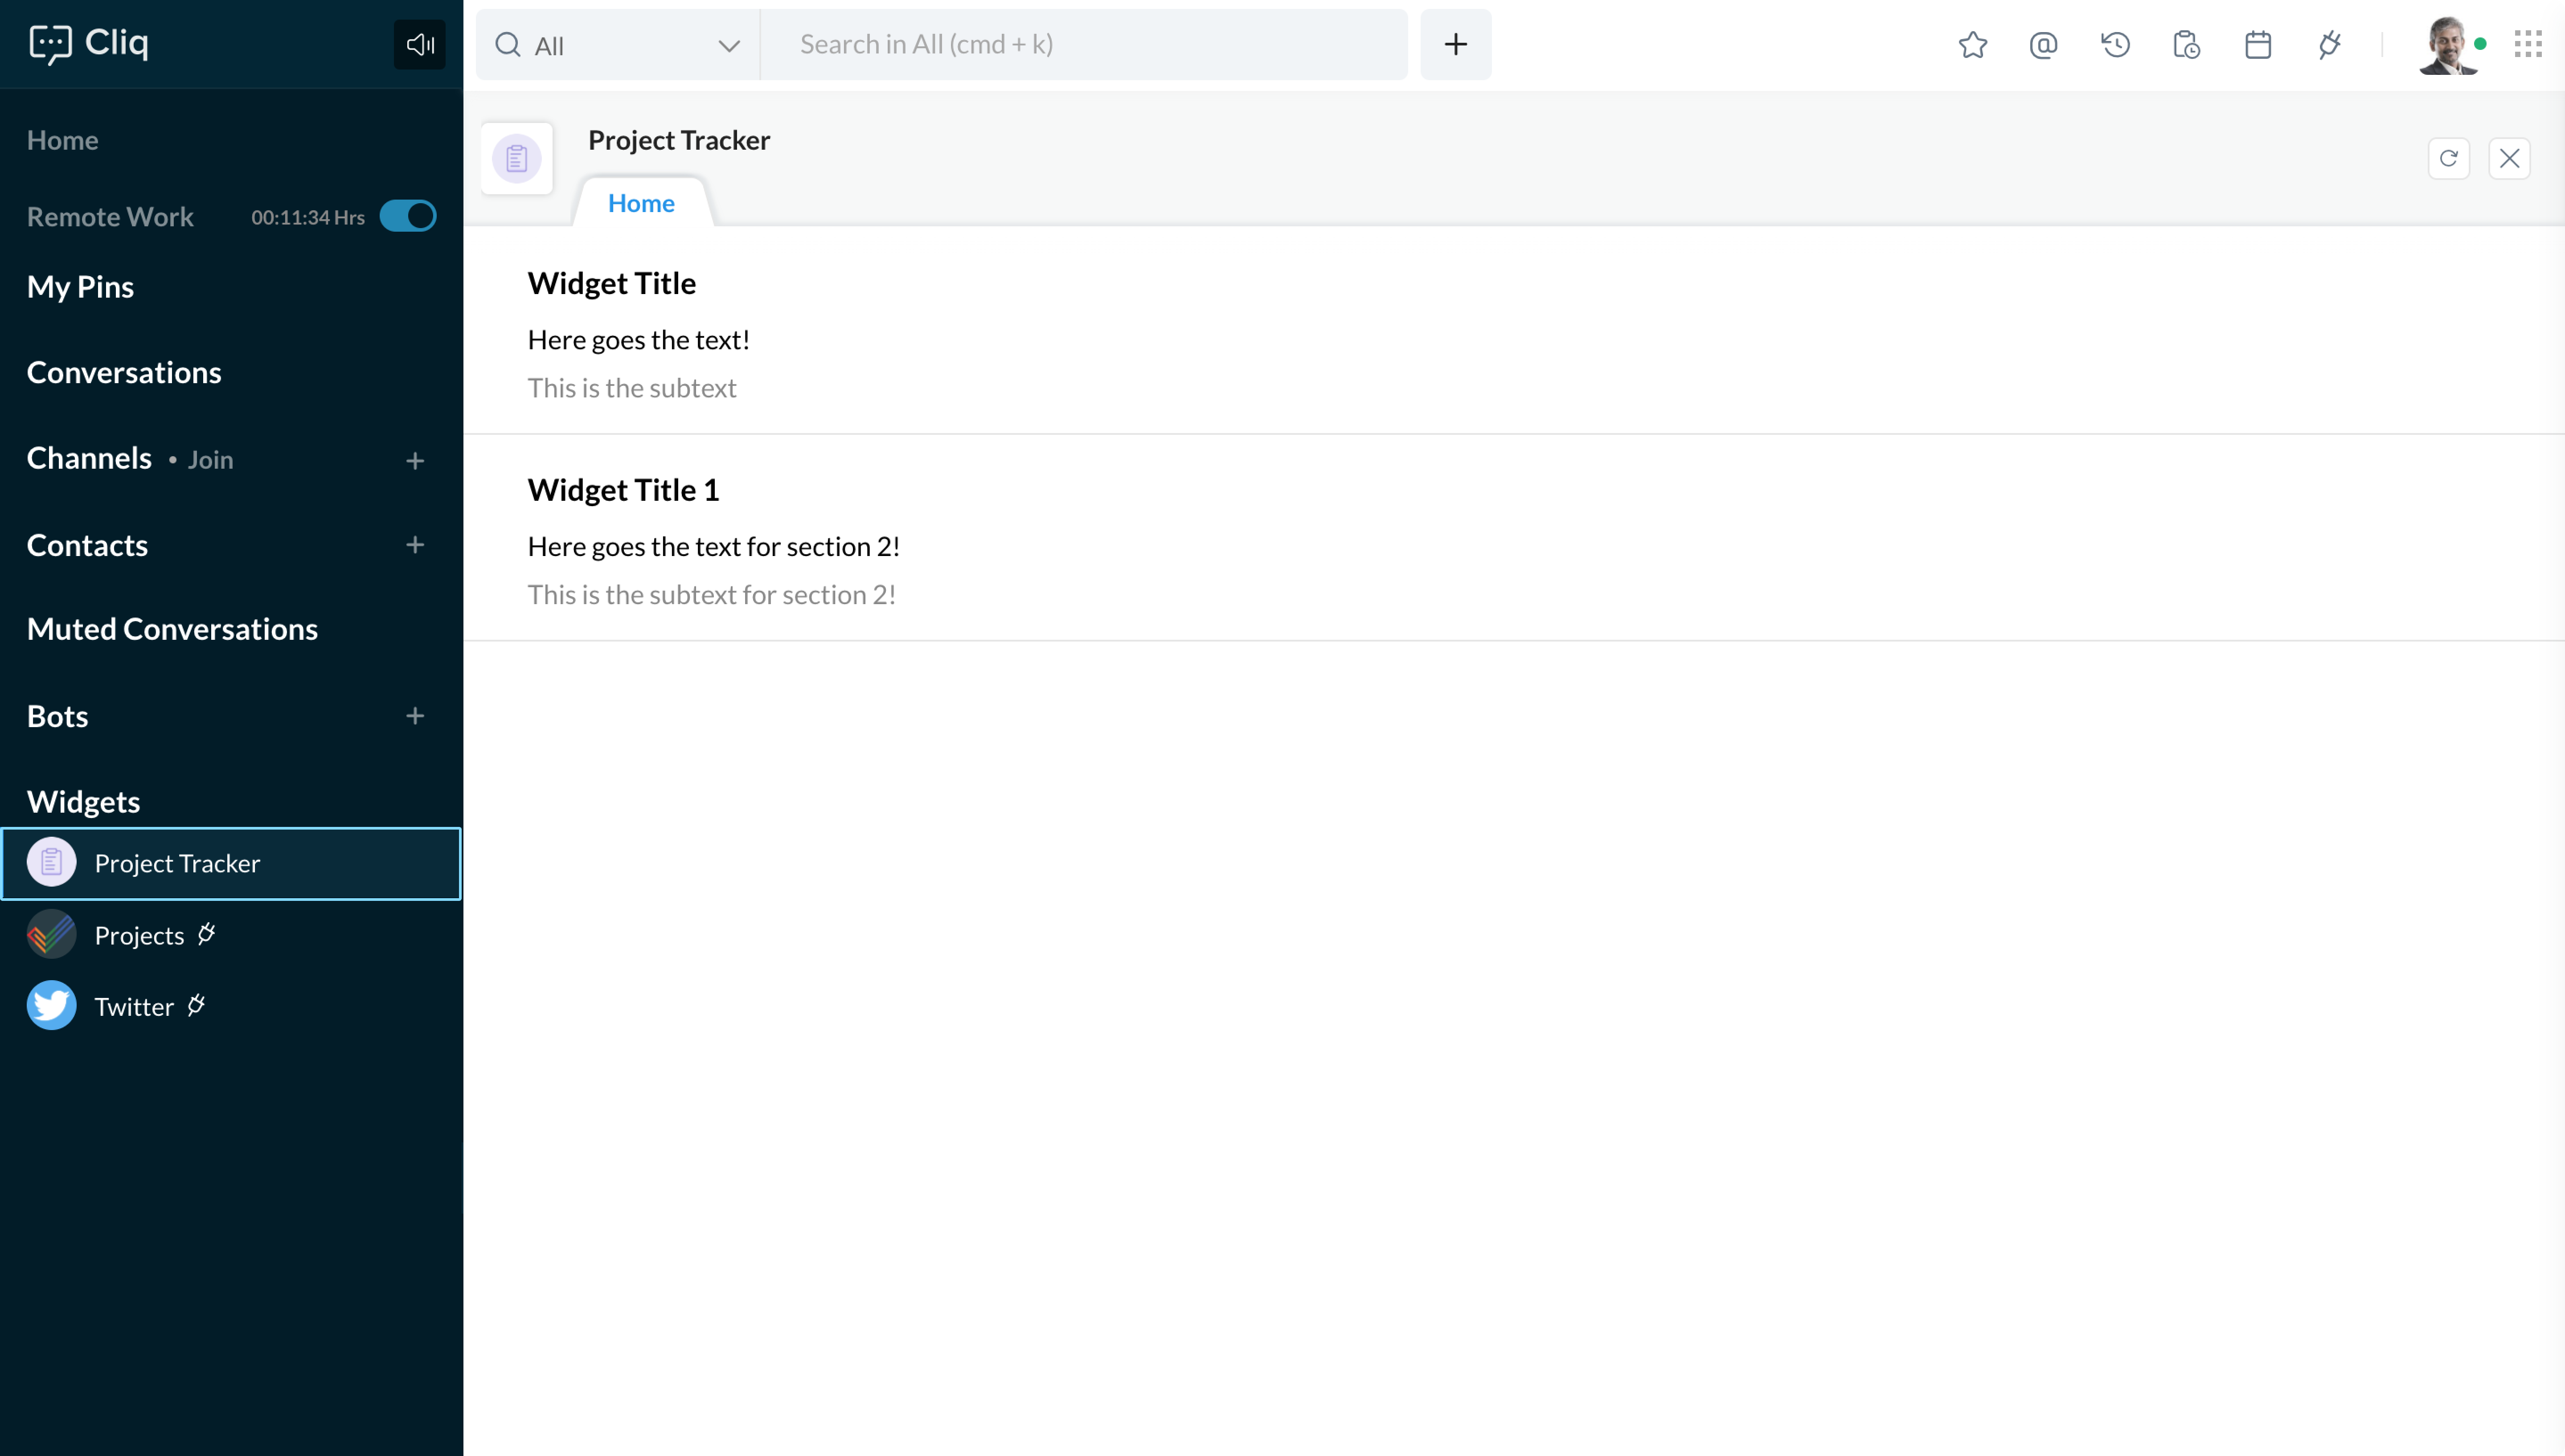Open Widgets section heading
The width and height of the screenshot is (2565, 1456).
pyautogui.click(x=83, y=802)
